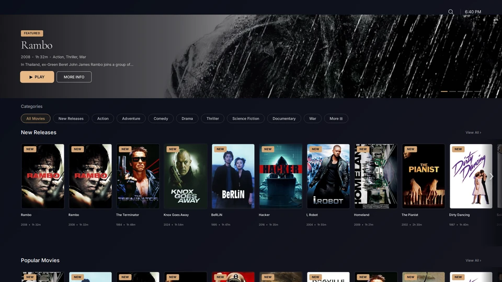Filter by Science Fiction category
Screen dimensions: 502x282
(x=246, y=119)
